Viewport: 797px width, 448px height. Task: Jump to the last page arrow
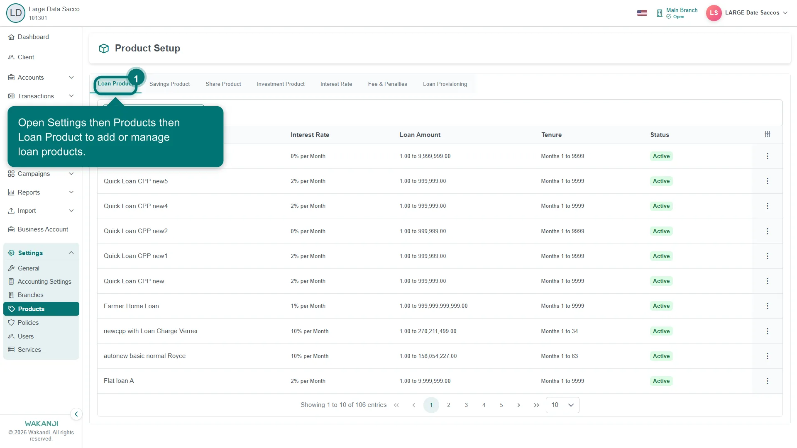coord(536,405)
